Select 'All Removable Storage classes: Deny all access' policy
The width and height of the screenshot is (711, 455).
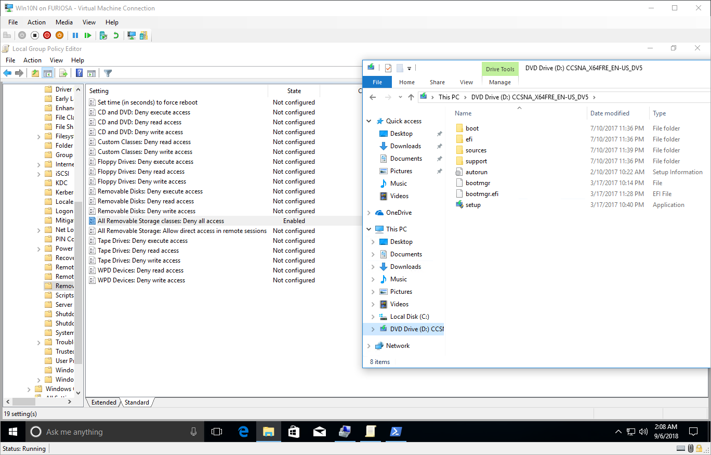pos(161,221)
